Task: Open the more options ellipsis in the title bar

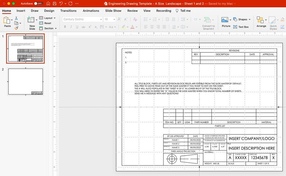Action: 77,4
